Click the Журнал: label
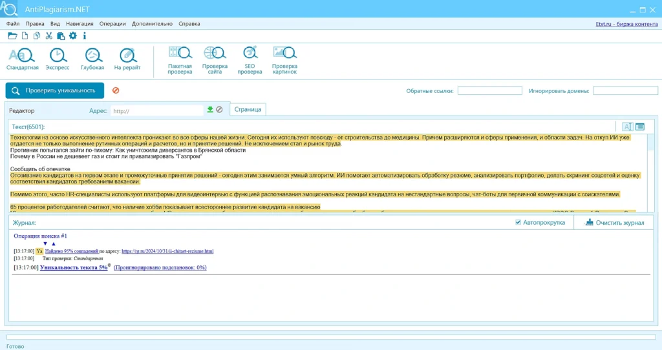Screen dimensions: 662x350 point(24,222)
